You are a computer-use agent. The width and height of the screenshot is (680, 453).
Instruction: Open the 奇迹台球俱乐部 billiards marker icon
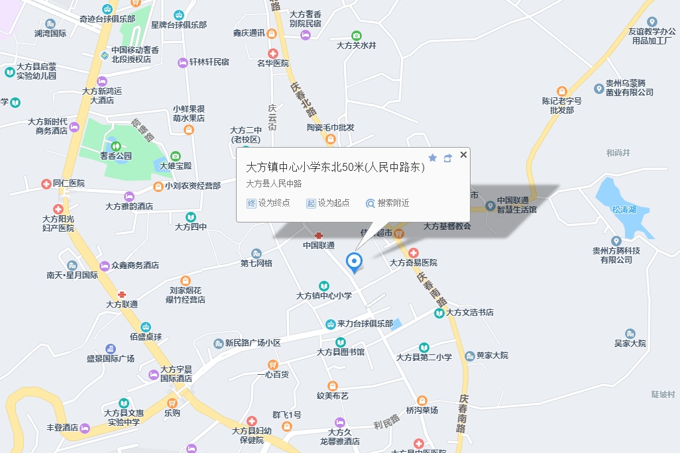pyautogui.click(x=107, y=9)
